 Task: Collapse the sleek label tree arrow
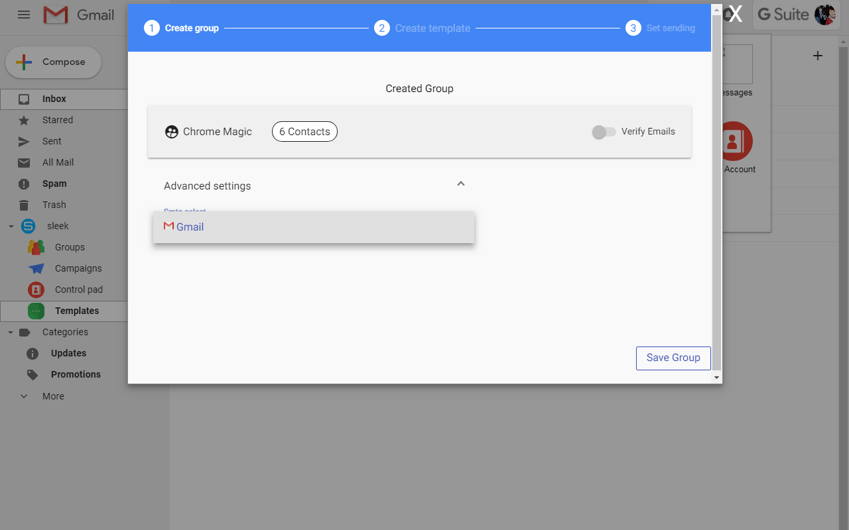click(x=11, y=227)
